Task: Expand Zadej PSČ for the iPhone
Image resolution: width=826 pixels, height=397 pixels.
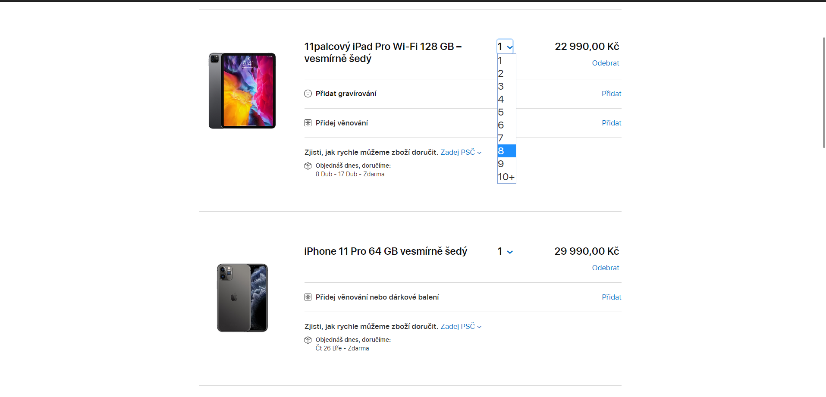Action: (x=461, y=326)
